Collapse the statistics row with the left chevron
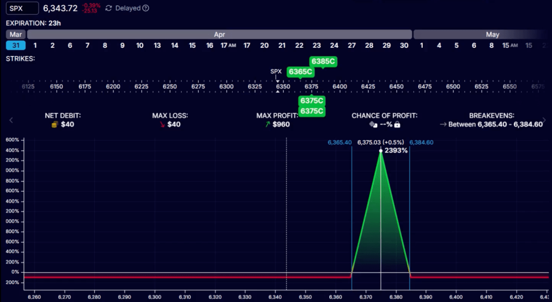This screenshot has width=552, height=302. [11, 120]
